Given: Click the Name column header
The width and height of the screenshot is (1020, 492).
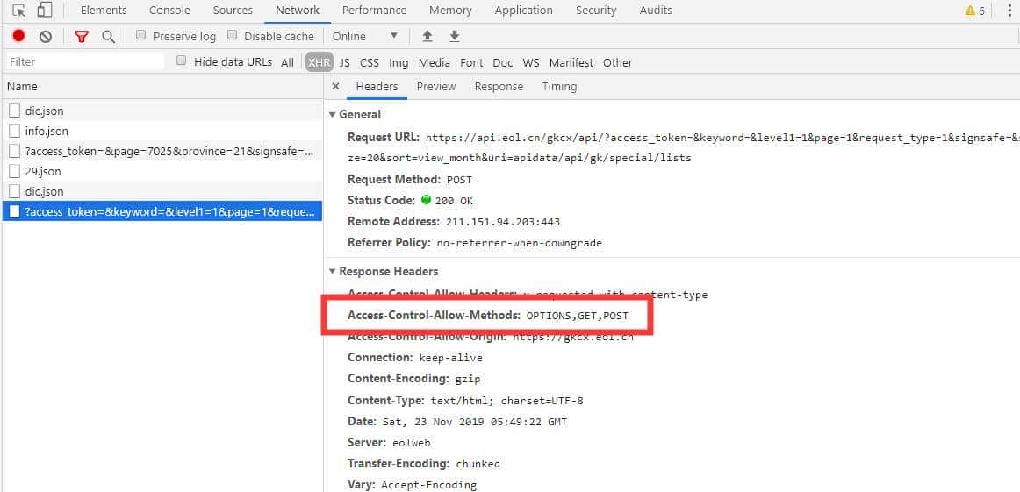Looking at the screenshot, I should click(x=162, y=87).
